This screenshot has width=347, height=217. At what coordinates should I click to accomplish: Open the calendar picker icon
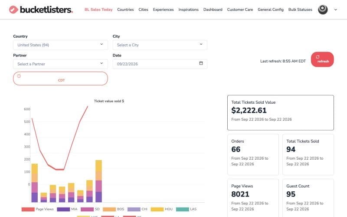click(x=201, y=63)
